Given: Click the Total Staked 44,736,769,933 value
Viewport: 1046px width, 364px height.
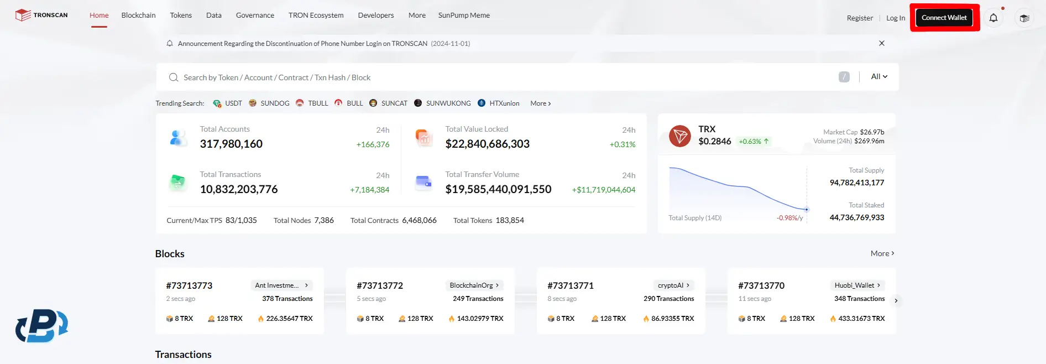Looking at the screenshot, I should (856, 217).
